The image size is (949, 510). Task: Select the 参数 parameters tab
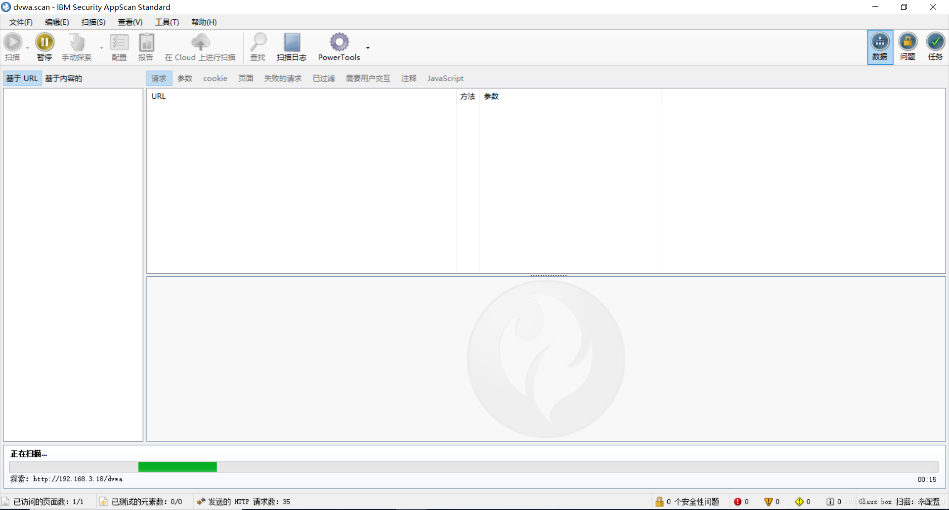(x=185, y=78)
